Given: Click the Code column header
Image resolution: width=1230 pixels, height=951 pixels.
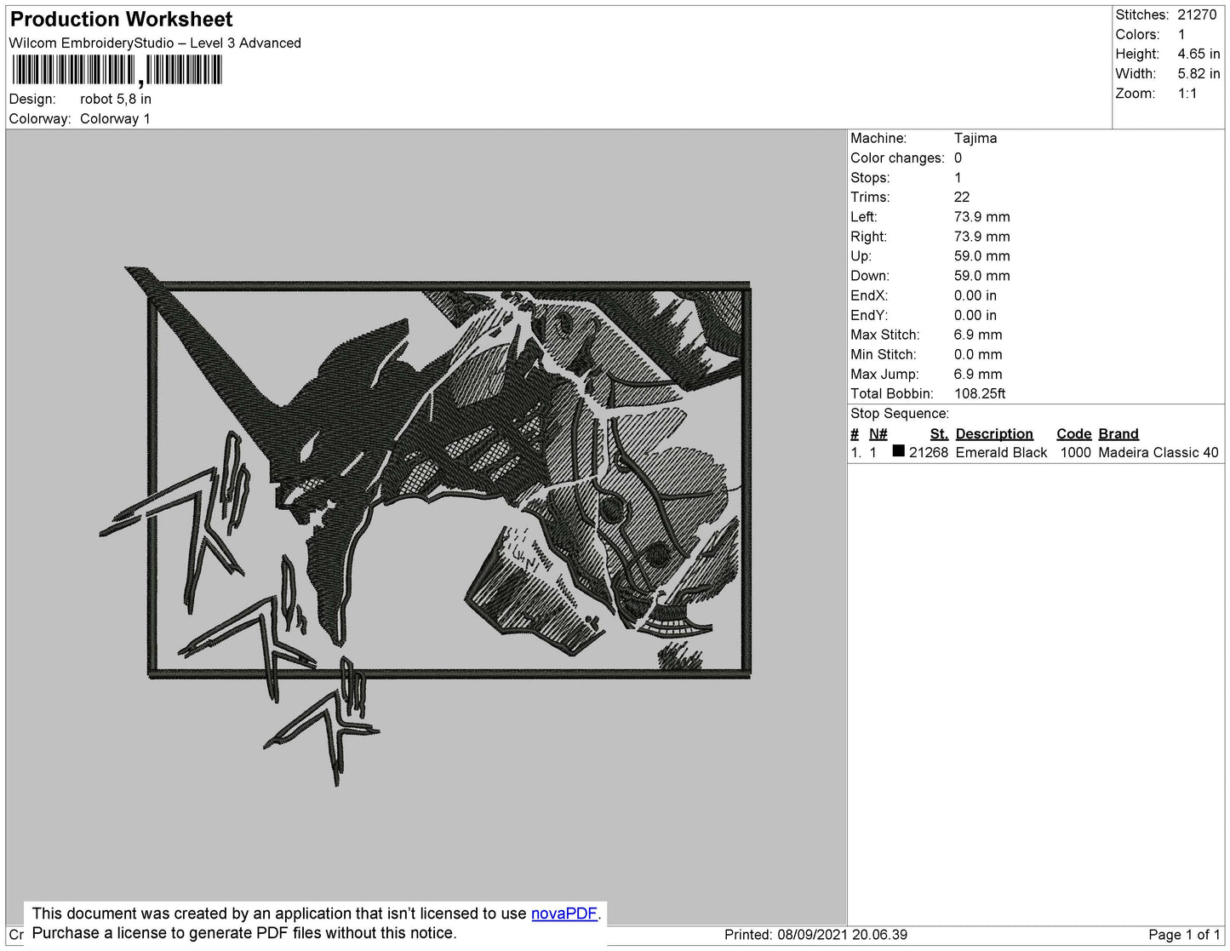Looking at the screenshot, I should [x=1074, y=433].
